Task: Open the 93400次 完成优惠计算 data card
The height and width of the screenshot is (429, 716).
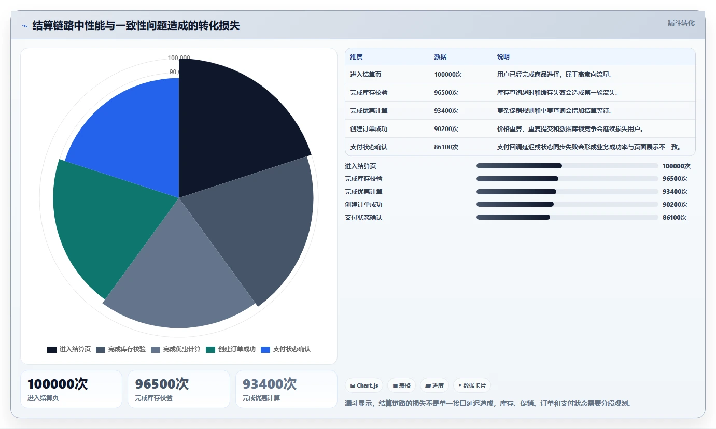Action: 286,389
